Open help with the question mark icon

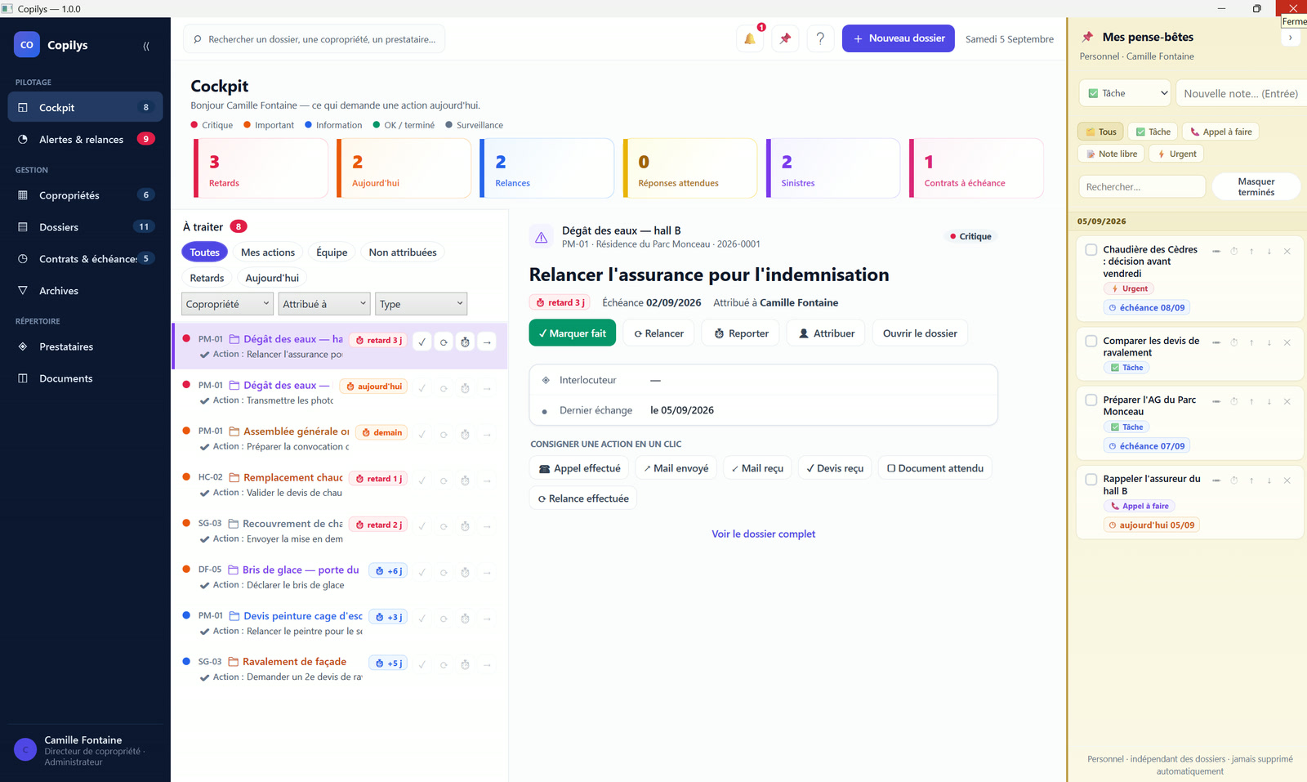point(820,38)
